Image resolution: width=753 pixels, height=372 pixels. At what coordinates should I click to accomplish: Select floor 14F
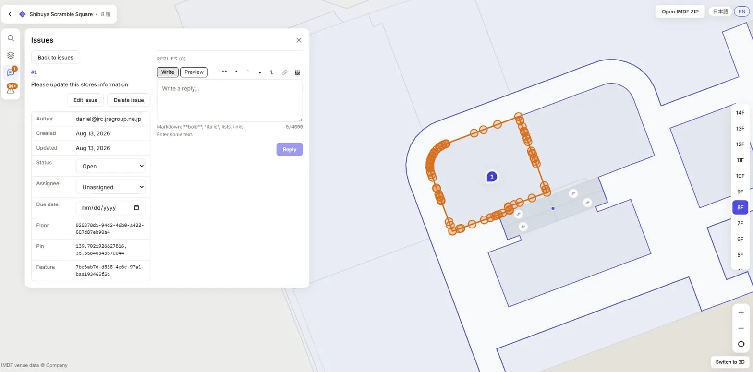point(740,113)
